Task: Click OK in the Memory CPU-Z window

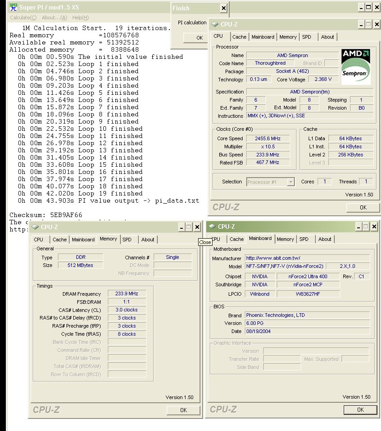Action: pyautogui.click(x=183, y=410)
